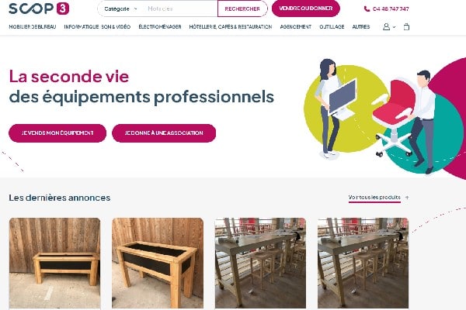Select the Agencement menu item
This screenshot has width=466, height=310.
coord(296,26)
